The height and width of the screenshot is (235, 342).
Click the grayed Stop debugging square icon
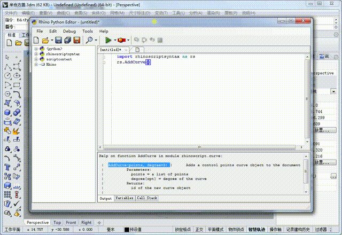point(160,40)
